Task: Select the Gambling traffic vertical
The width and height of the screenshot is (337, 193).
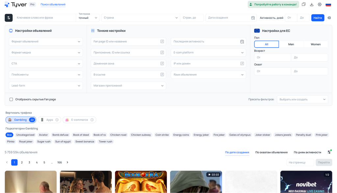Action: pyautogui.click(x=21, y=120)
